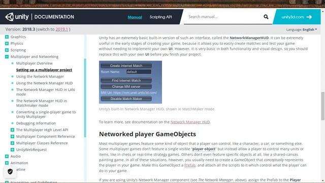Expand the Graphics section
325x183 pixels.
tap(7, 37)
